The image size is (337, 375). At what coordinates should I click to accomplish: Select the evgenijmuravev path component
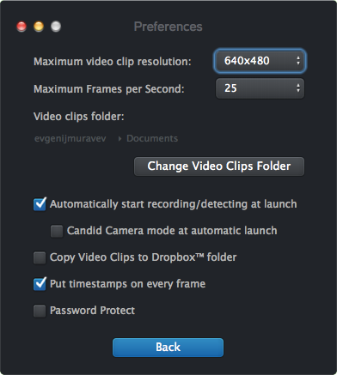[x=70, y=139]
